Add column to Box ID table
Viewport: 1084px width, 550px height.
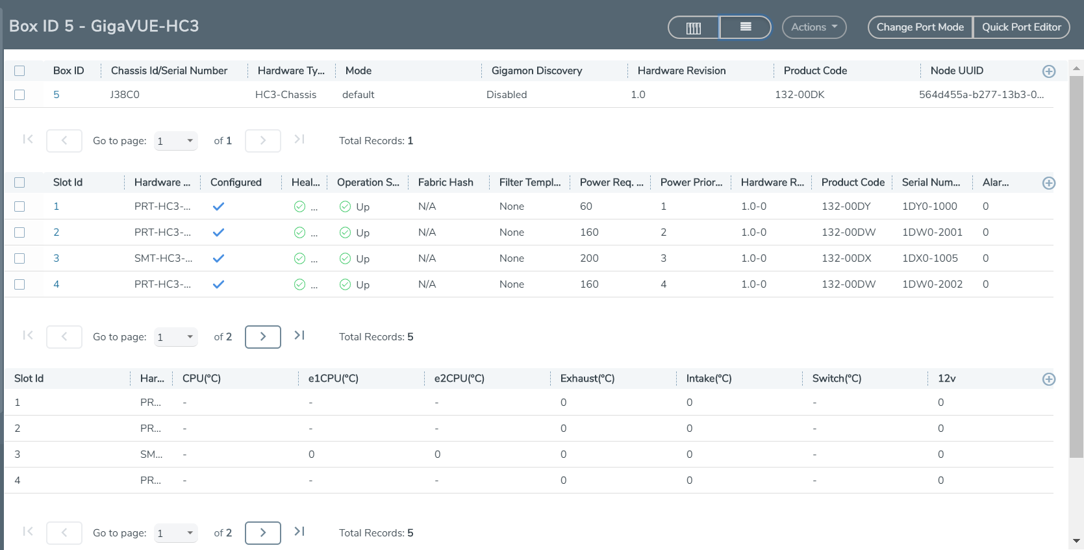pos(1048,71)
